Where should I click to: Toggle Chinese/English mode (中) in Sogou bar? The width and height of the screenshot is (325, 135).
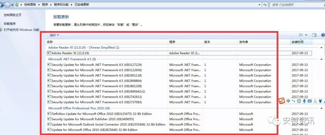click(x=288, y=101)
